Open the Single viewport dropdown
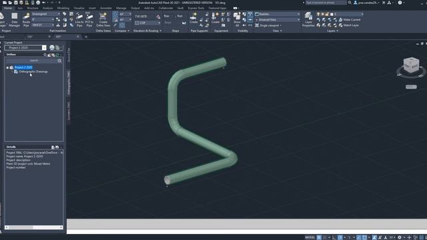The image size is (427, 240). coord(268,25)
